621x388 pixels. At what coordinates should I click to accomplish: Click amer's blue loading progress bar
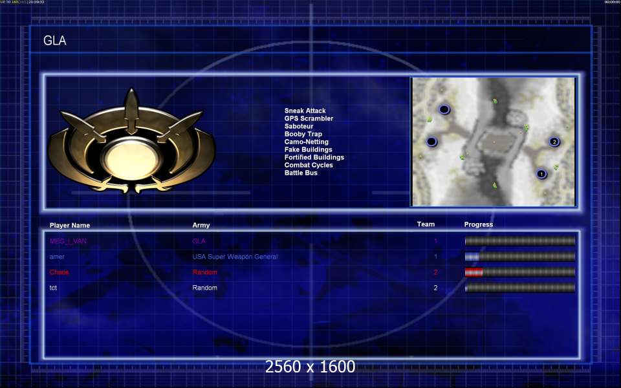point(520,257)
